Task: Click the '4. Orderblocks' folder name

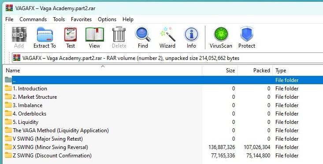Action: (x=30, y=114)
